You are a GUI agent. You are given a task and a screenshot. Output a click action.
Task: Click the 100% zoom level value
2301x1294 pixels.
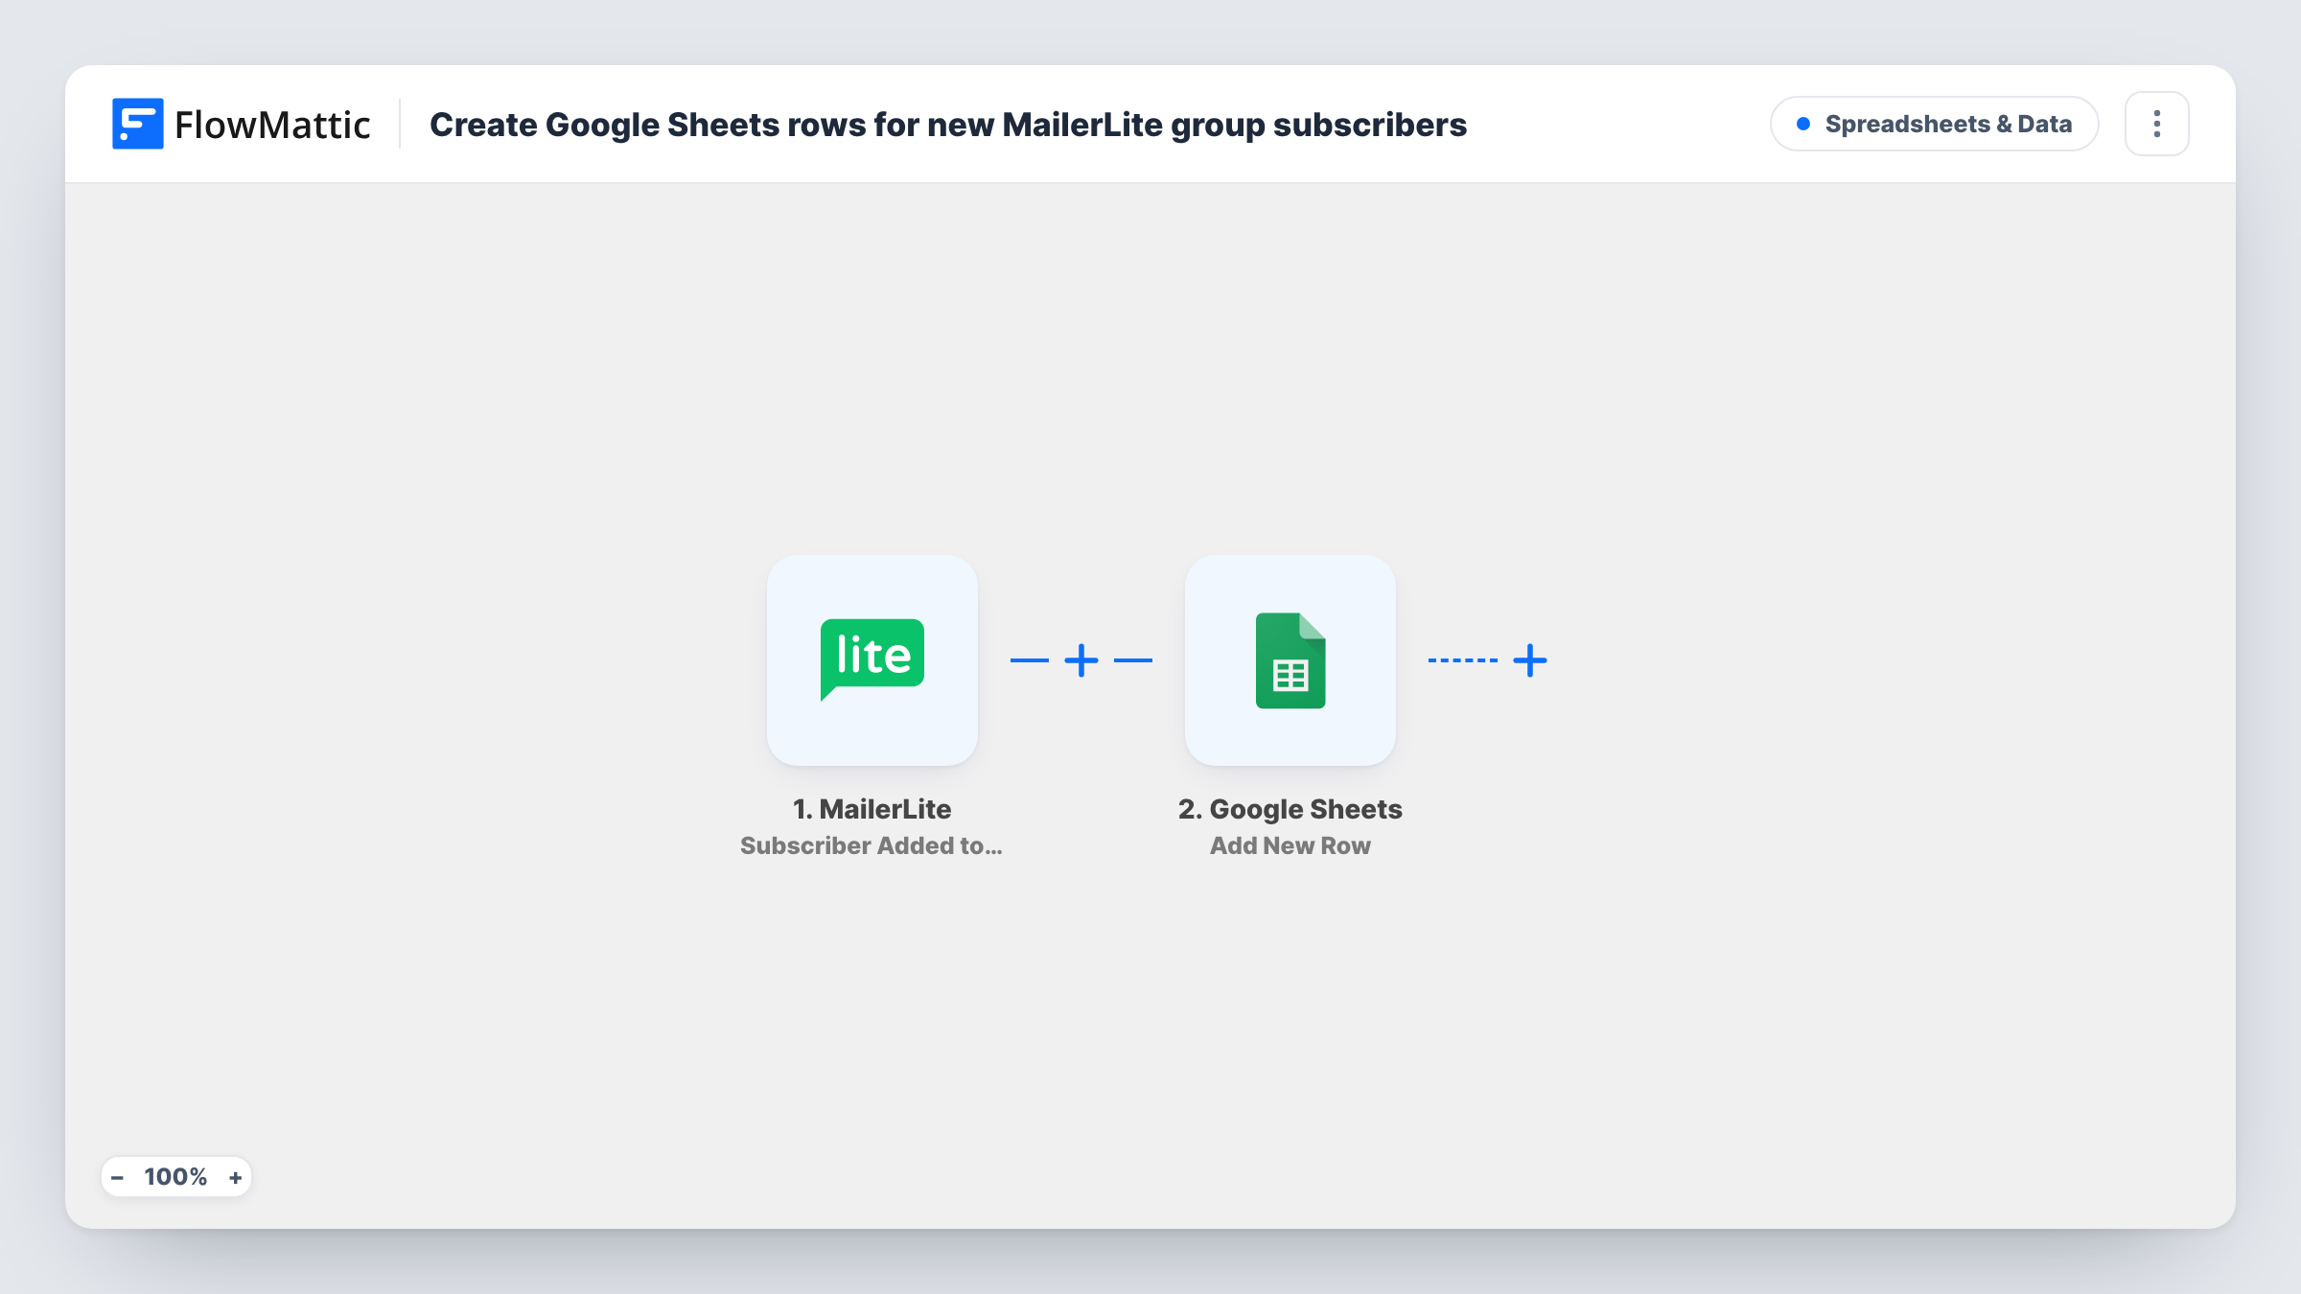click(x=175, y=1177)
